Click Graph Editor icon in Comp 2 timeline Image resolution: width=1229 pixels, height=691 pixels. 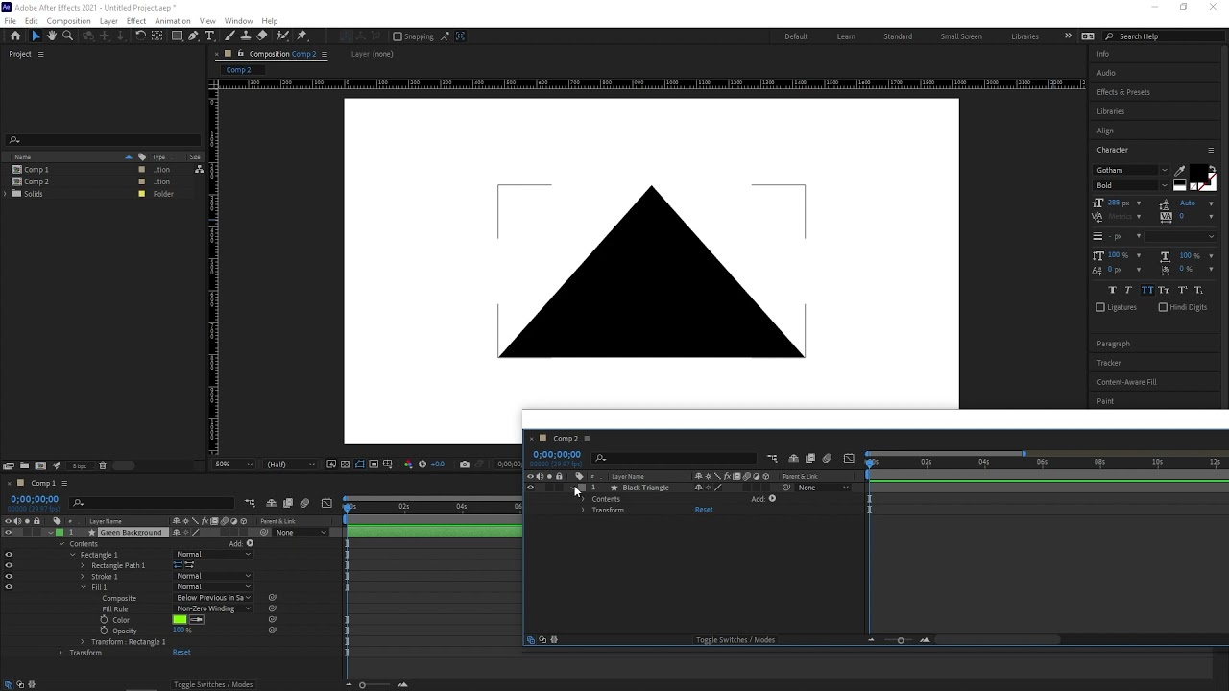coord(849,458)
